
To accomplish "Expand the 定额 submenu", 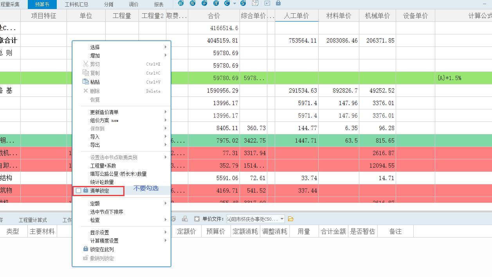I will (121, 204).
